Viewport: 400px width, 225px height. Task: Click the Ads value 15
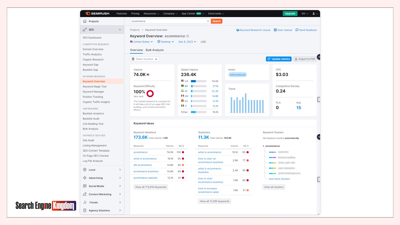(x=299, y=108)
